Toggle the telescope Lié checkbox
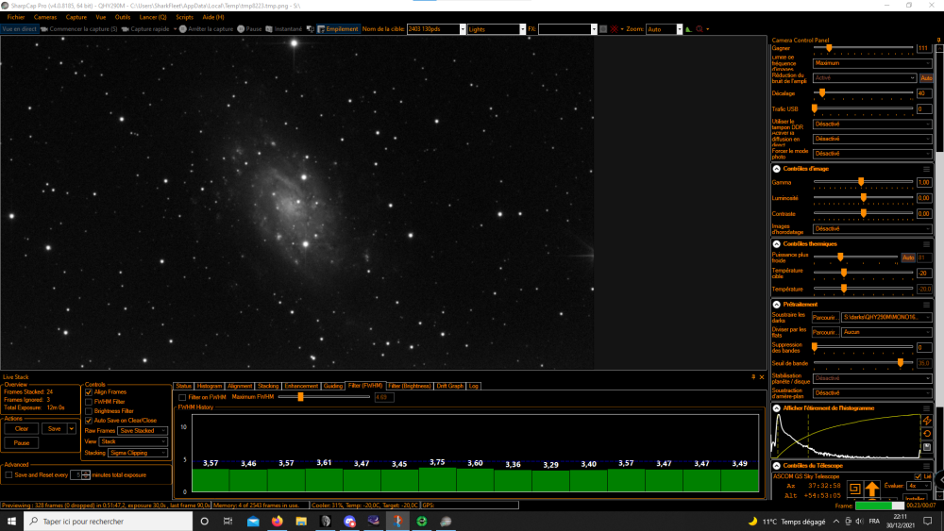944x531 pixels. [919, 476]
